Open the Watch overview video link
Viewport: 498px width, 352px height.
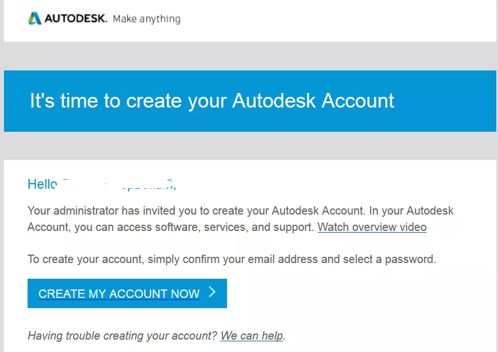pyautogui.click(x=372, y=228)
